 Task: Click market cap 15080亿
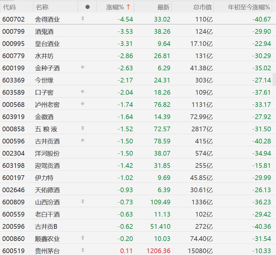click(x=200, y=251)
